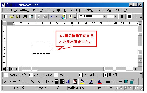The width and height of the screenshot is (147, 93).
Task: Open the ヘルプ(H) menu
Action: point(121,10)
